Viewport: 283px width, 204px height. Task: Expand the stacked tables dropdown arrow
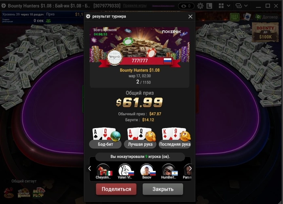tap(245, 6)
